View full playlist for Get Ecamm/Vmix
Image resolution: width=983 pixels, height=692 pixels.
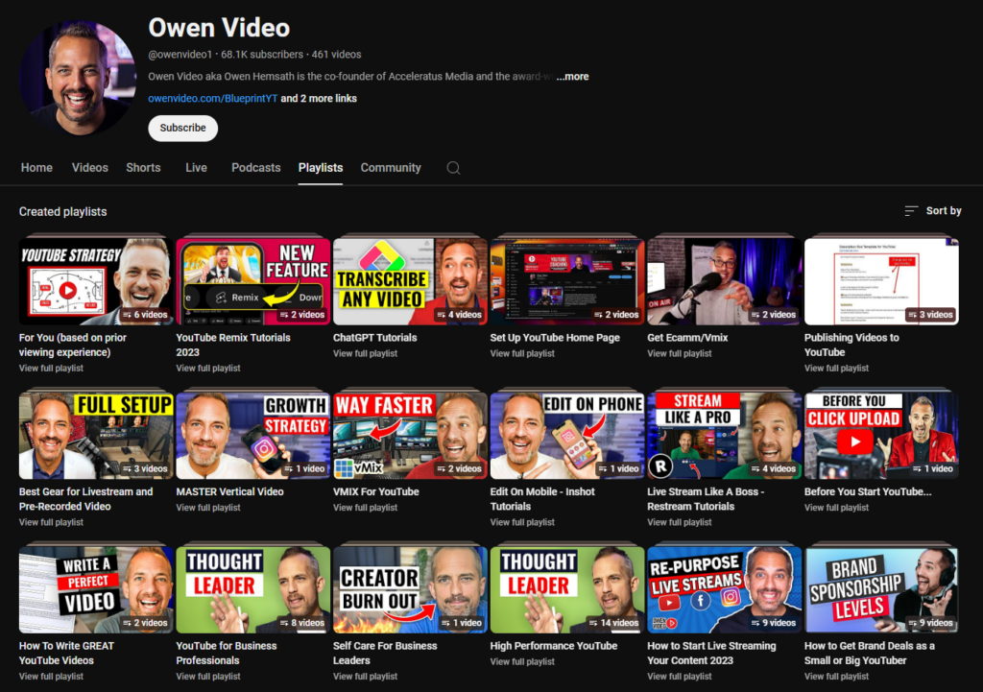click(680, 354)
